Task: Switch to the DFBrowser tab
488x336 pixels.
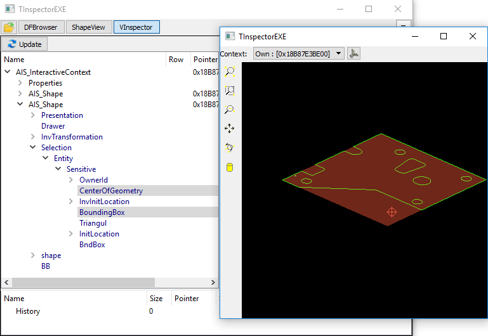Action: [x=41, y=27]
